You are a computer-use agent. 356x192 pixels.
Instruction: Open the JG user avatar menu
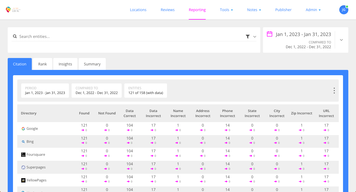point(344,10)
